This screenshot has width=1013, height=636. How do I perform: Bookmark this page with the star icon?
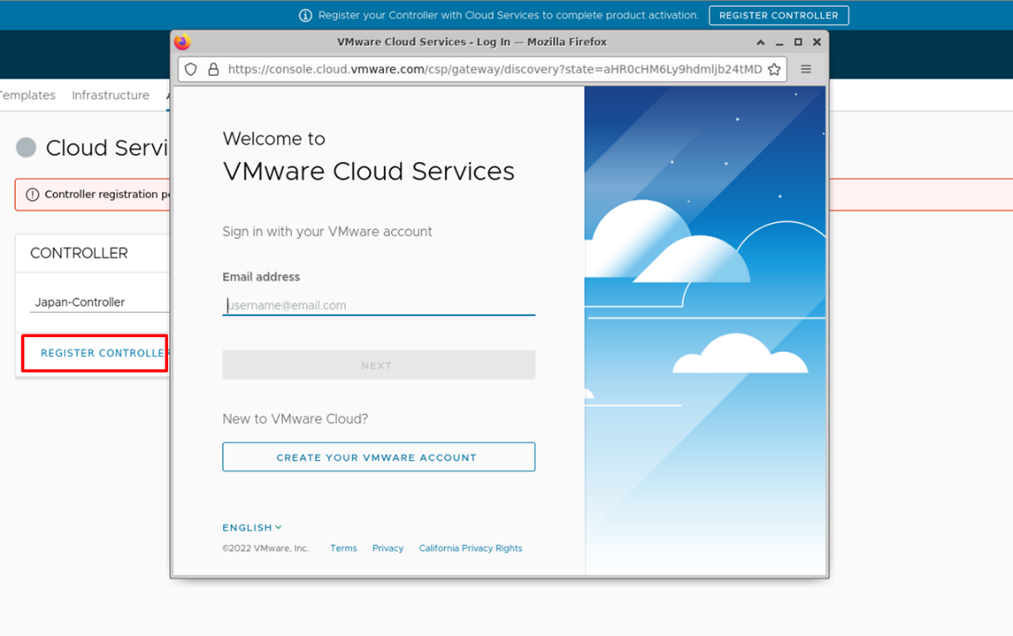773,70
